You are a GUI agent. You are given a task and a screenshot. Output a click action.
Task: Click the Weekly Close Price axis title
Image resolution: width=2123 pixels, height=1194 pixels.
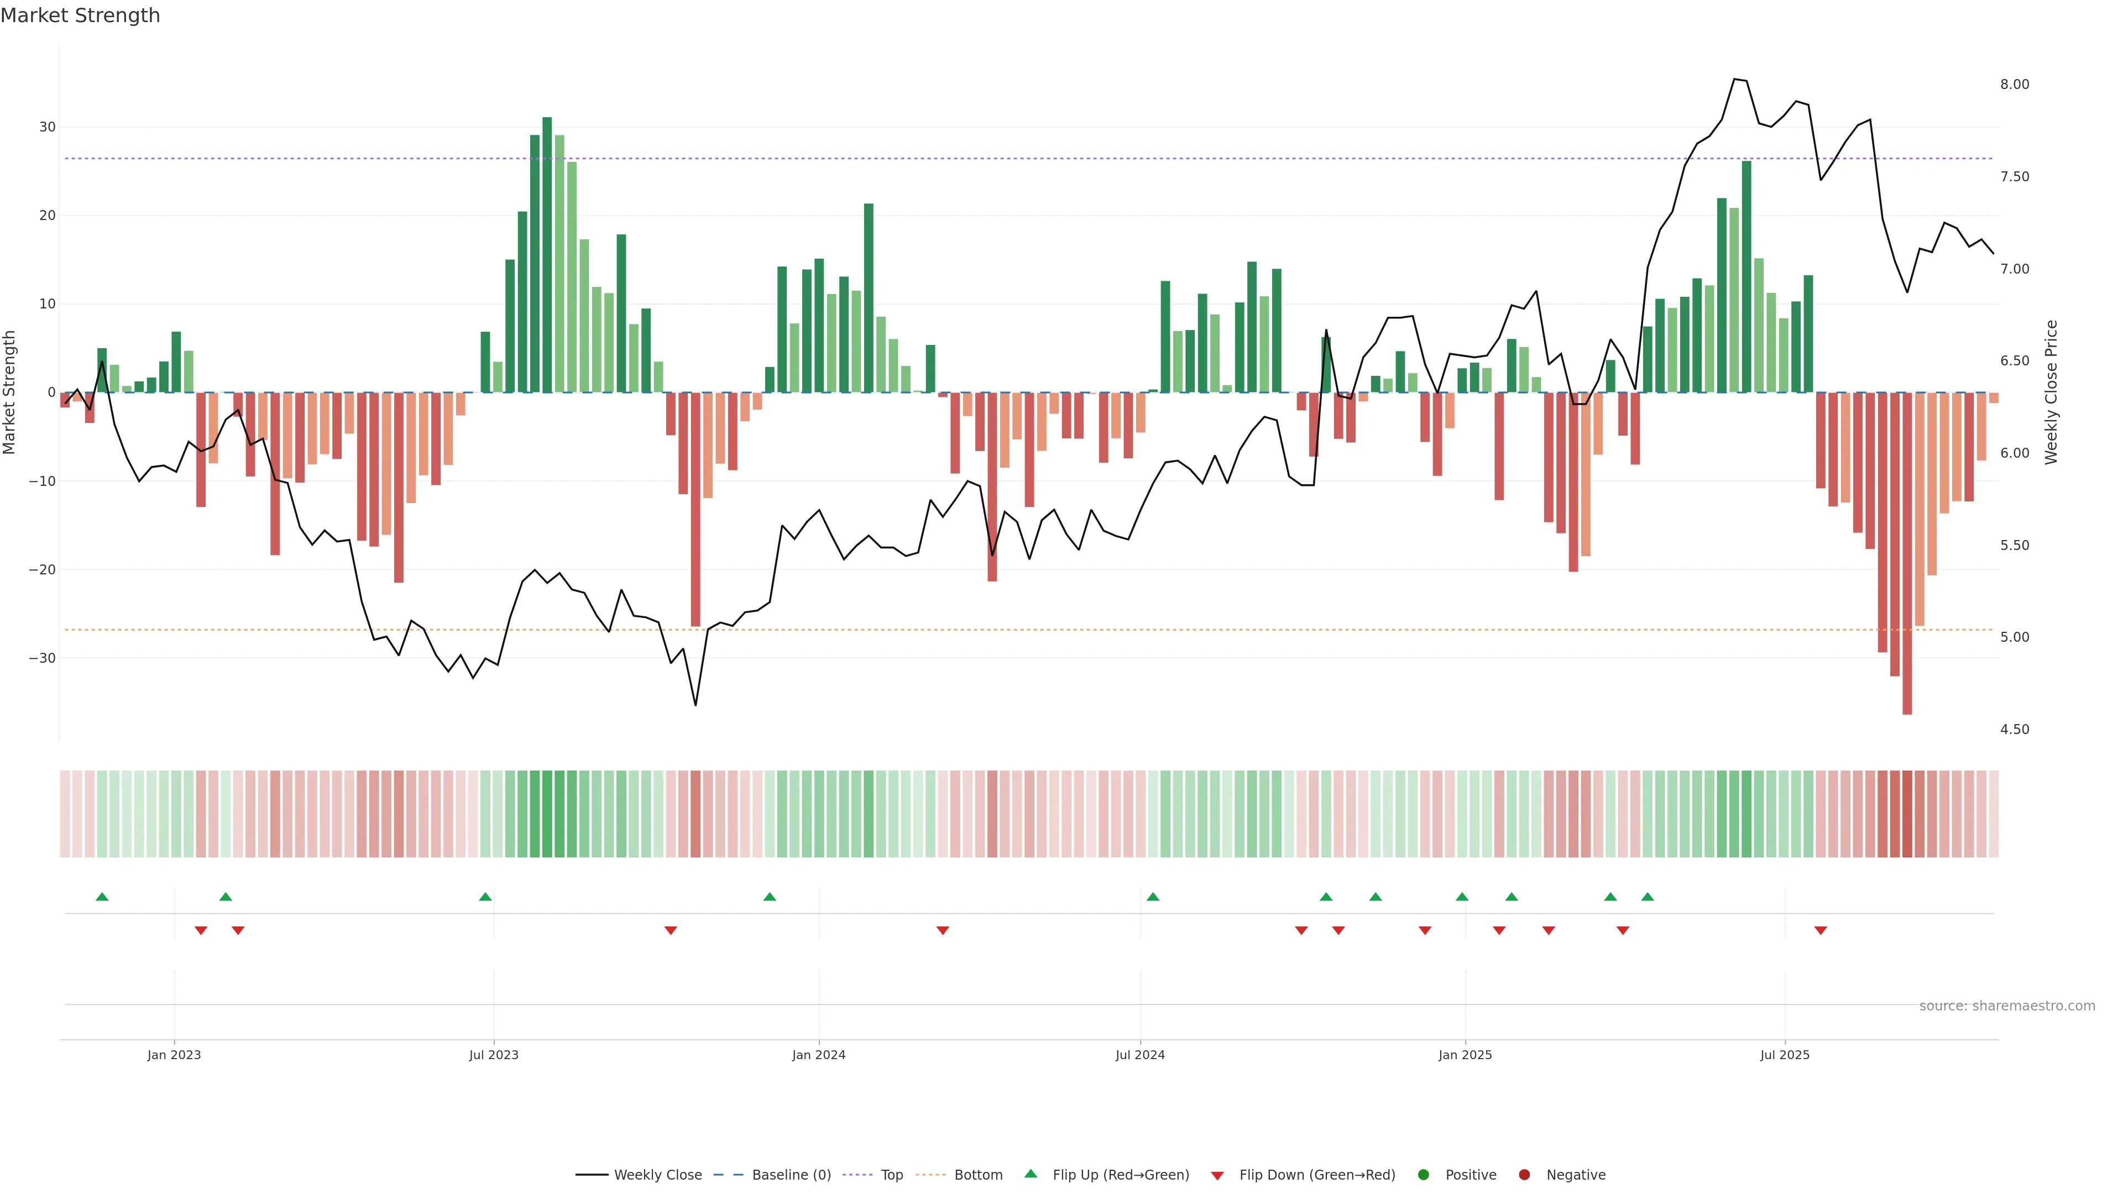2051,392
